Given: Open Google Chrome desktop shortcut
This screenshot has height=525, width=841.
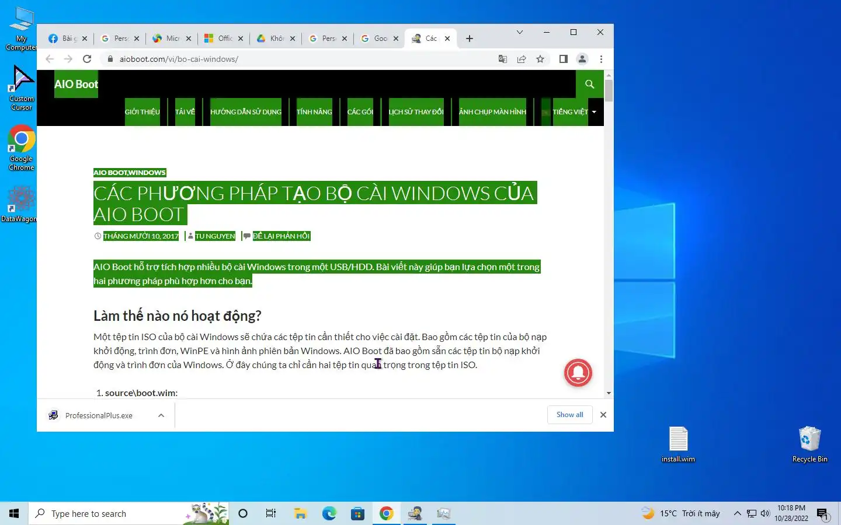Looking at the screenshot, I should pos(22,148).
